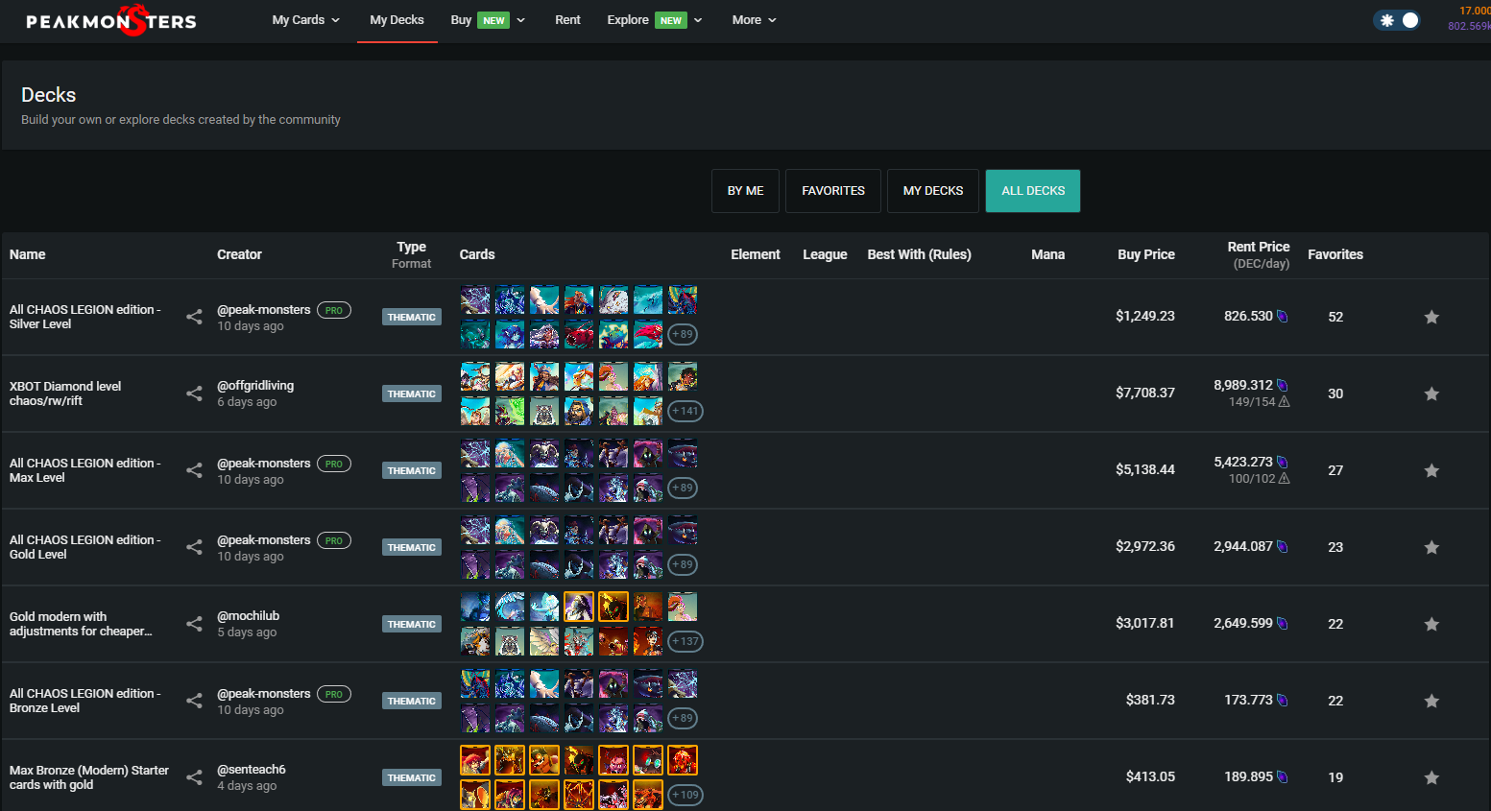Expand the My Cards menu
The height and width of the screenshot is (811, 1491).
click(x=305, y=20)
